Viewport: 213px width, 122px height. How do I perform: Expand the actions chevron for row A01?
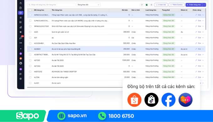click(x=203, y=38)
